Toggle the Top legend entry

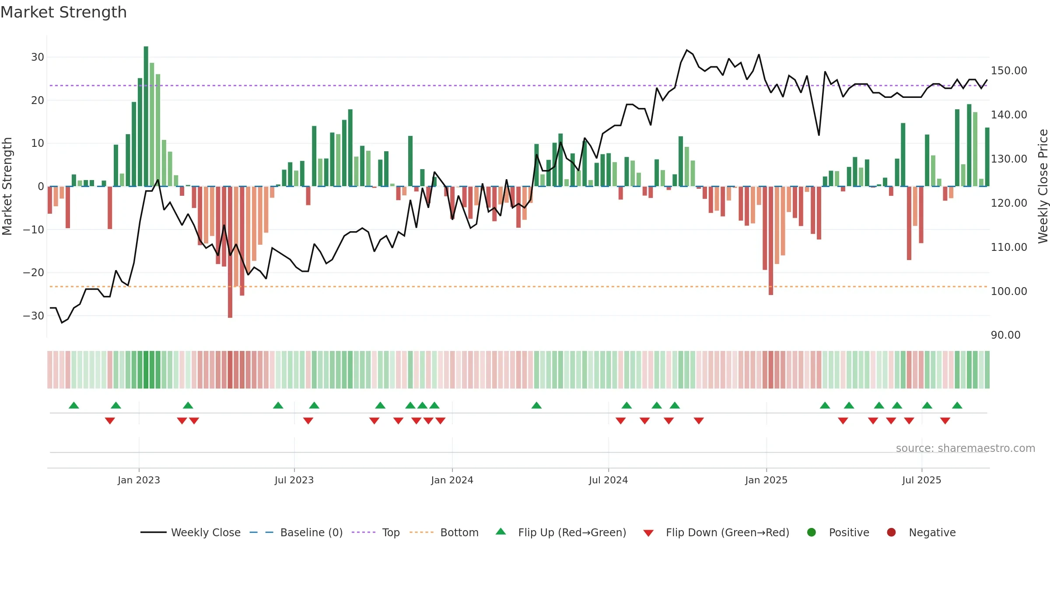(376, 532)
